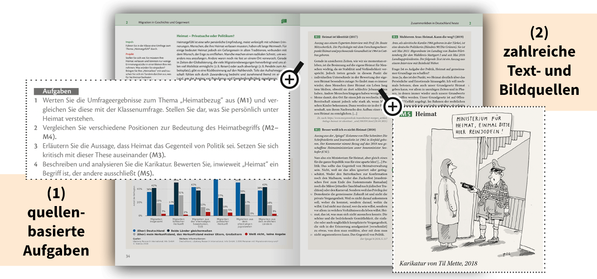Click the green M4 badge by Muhterem Aras
The height and width of the screenshot is (279, 597).
(x=396, y=37)
